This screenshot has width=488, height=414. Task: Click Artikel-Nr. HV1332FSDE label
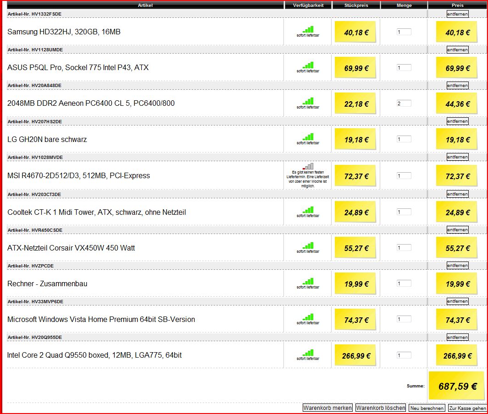[34, 14]
